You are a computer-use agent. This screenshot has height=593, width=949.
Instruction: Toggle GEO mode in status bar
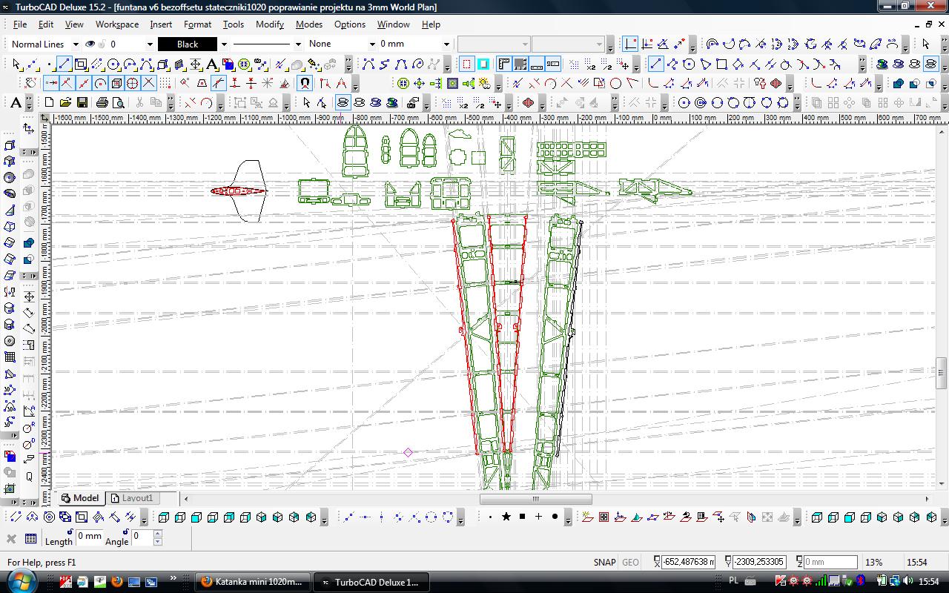[630, 562]
